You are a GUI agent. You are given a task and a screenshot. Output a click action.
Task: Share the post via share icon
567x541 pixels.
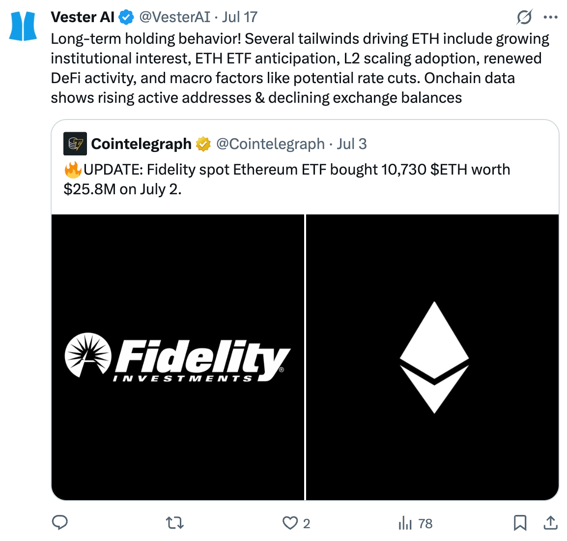pos(550,523)
